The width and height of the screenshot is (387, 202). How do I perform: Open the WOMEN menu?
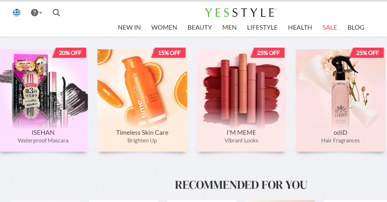click(164, 27)
